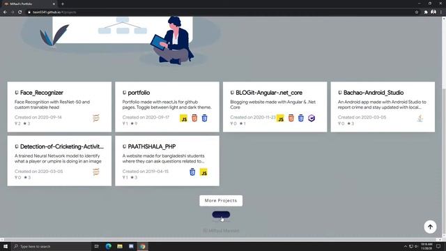Click the Jupyter icon on Face_Recognizer card
The width and height of the screenshot is (446, 251).
pyautogui.click(x=96, y=118)
